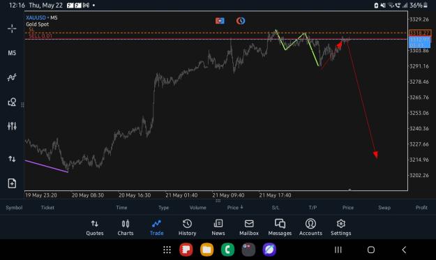Select the SL stop loss line label
The width and height of the screenshot is (436, 260).
pos(31,30)
